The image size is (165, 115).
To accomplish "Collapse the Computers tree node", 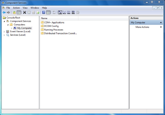I will tap(8, 25).
